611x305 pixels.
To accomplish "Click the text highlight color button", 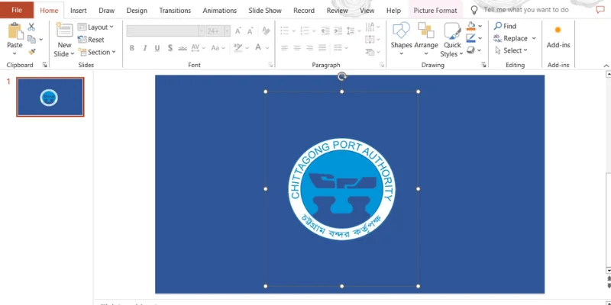I will point(238,47).
